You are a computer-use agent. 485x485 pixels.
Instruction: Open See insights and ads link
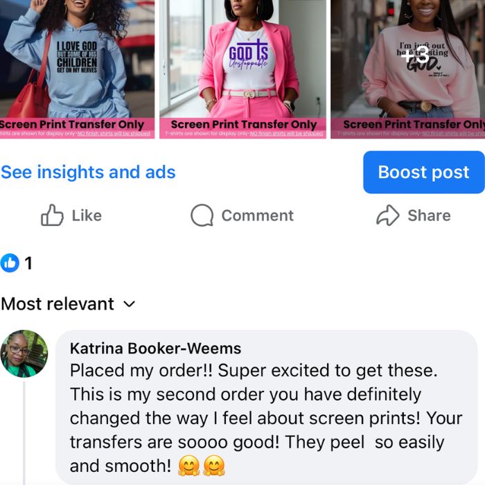88,172
